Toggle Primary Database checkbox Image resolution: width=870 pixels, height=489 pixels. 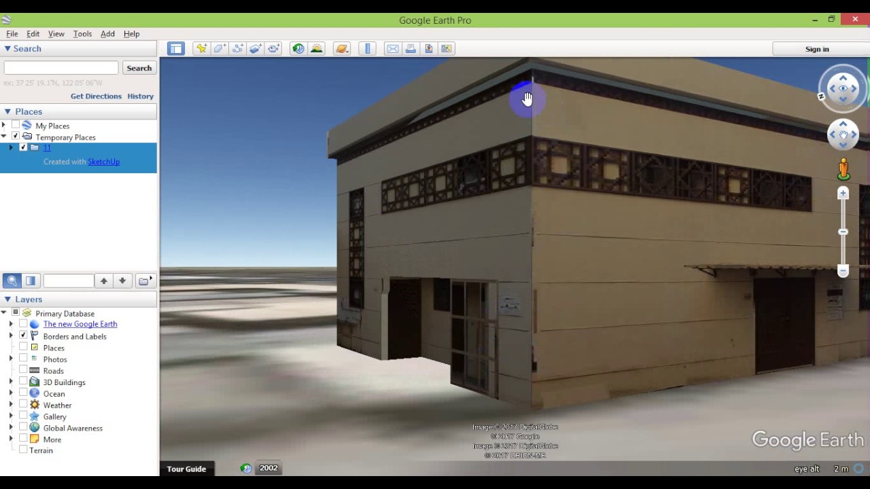click(16, 312)
